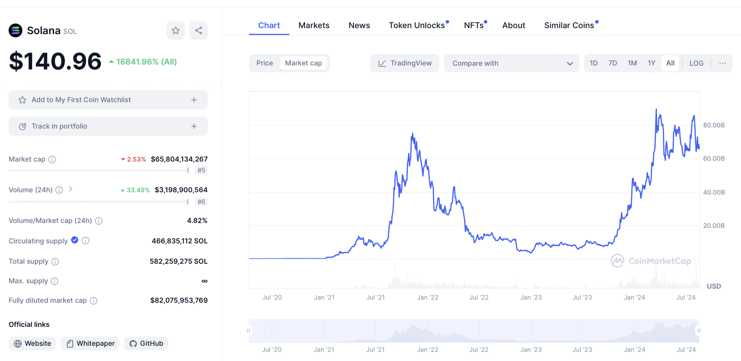Click the market cap chart line area
The height and width of the screenshot is (361, 741).
click(474, 190)
